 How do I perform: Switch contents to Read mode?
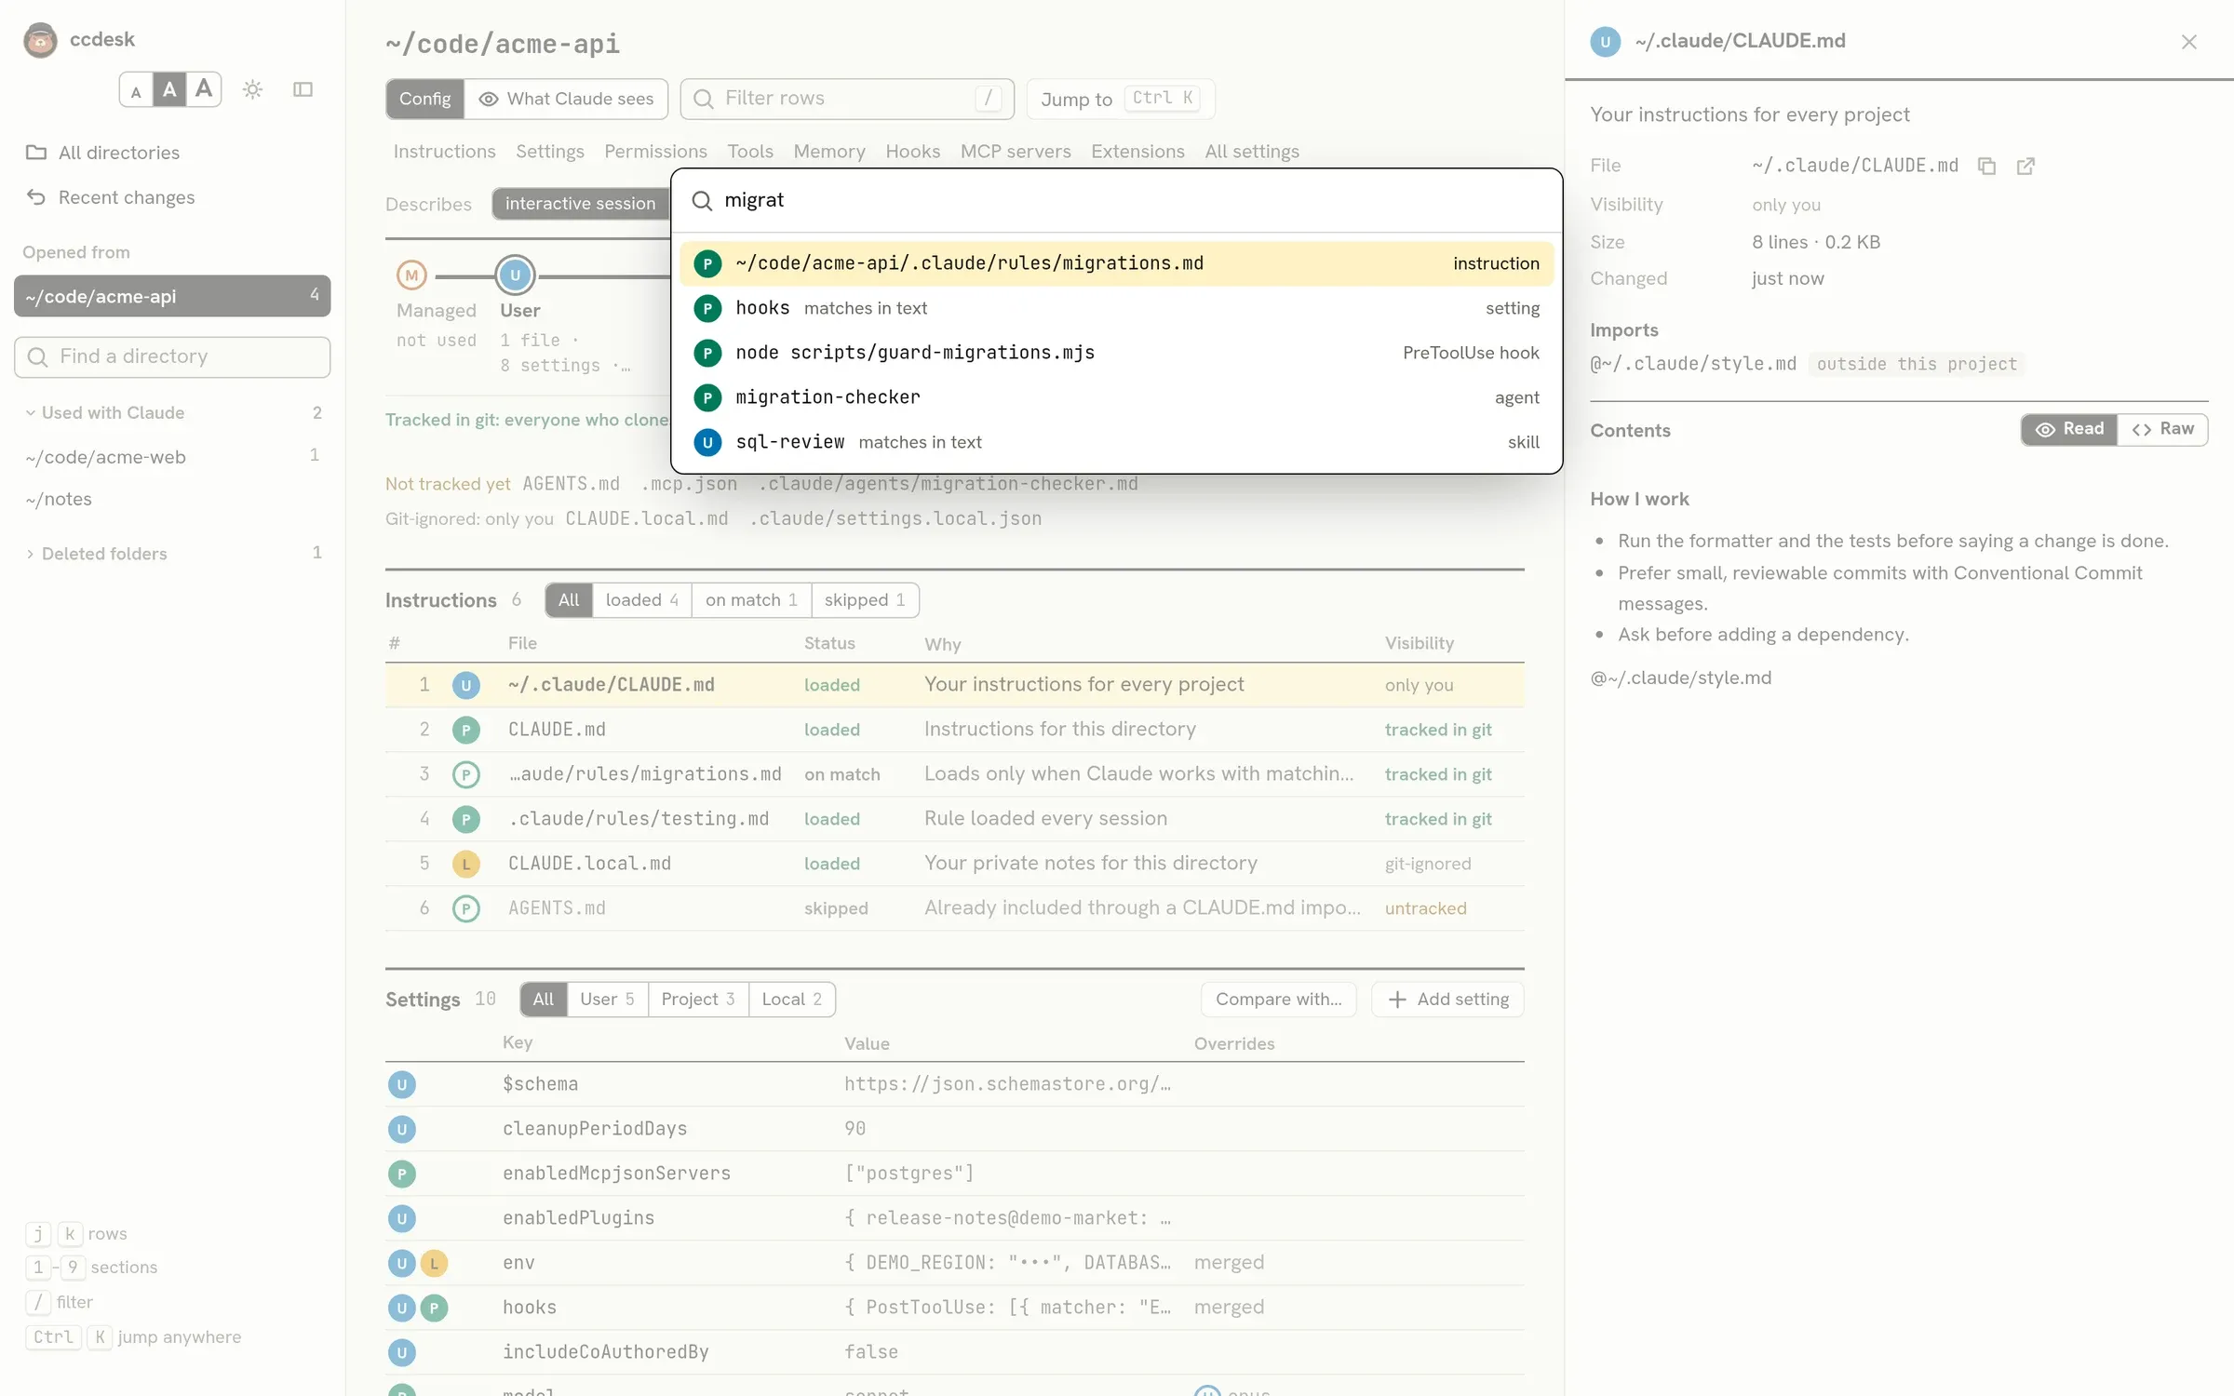point(2069,429)
